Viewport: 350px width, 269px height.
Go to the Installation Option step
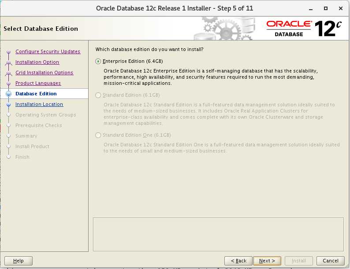37,62
